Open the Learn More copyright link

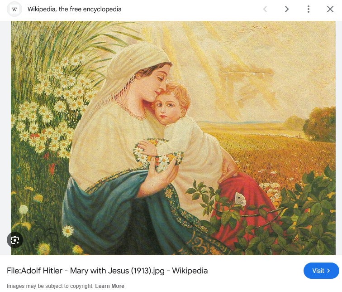(110, 286)
